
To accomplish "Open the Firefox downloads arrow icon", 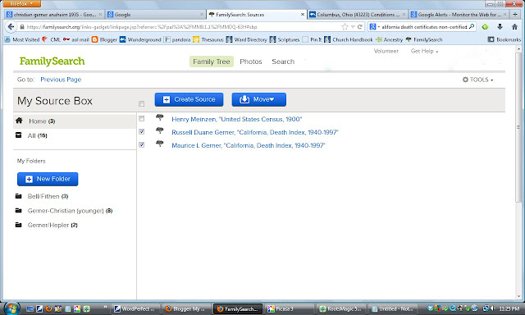I will click(x=500, y=27).
